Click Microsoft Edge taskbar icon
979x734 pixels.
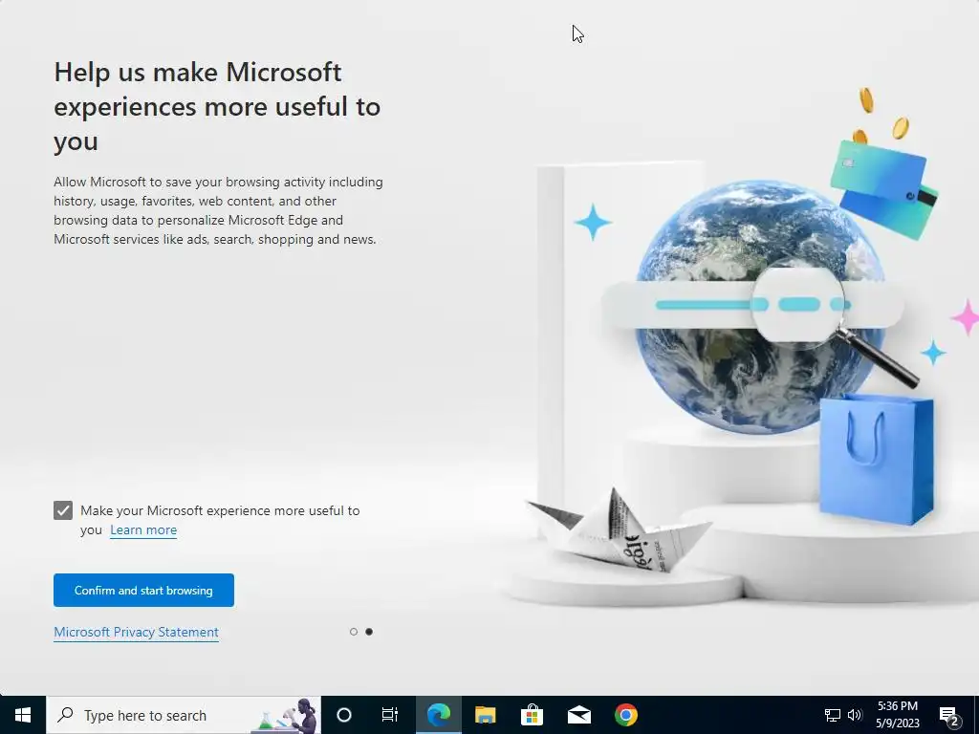pos(438,715)
